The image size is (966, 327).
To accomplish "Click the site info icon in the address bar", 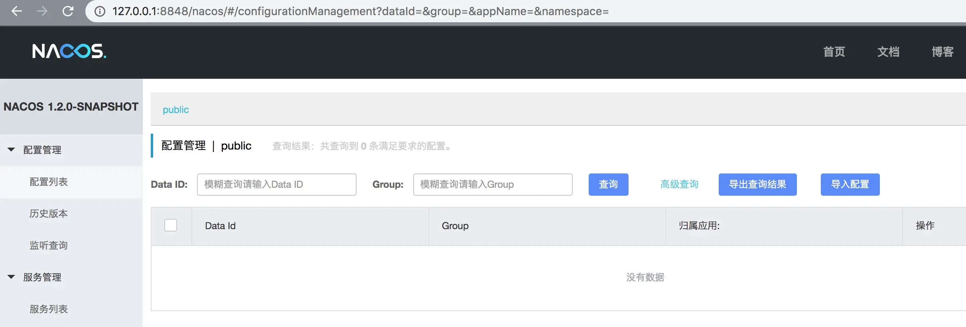I will [x=100, y=12].
